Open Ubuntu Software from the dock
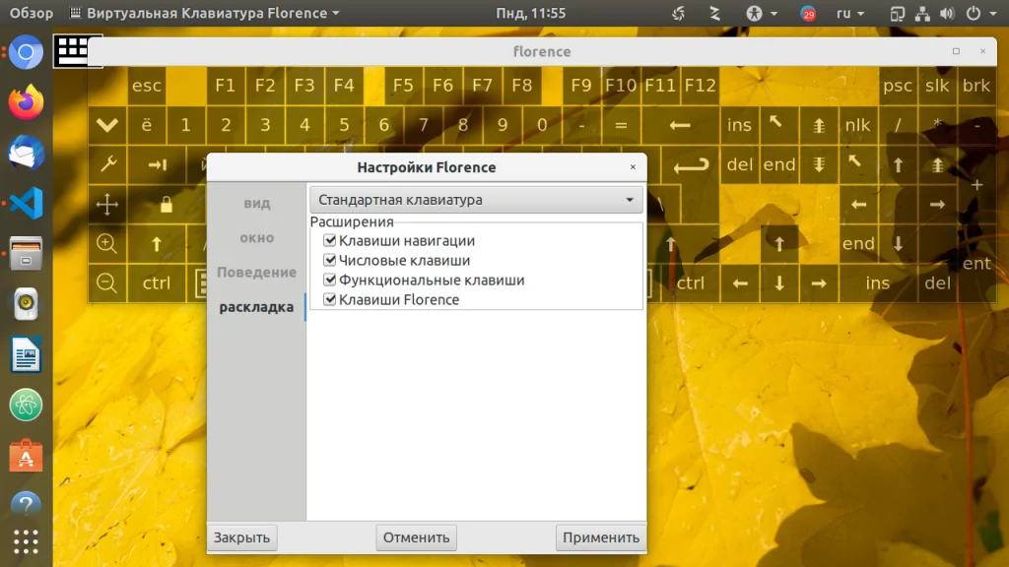The width and height of the screenshot is (1009, 567). [26, 455]
